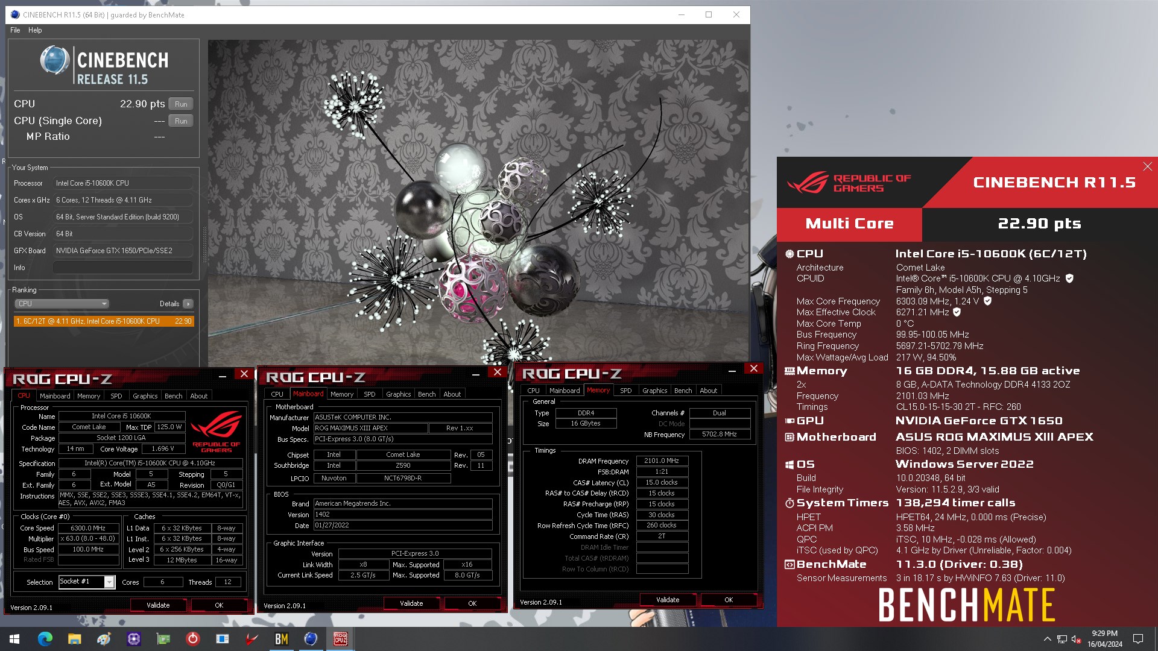This screenshot has height=651, width=1158.
Task: Open Mainboard tab in right CPU-Z window
Action: tap(565, 391)
